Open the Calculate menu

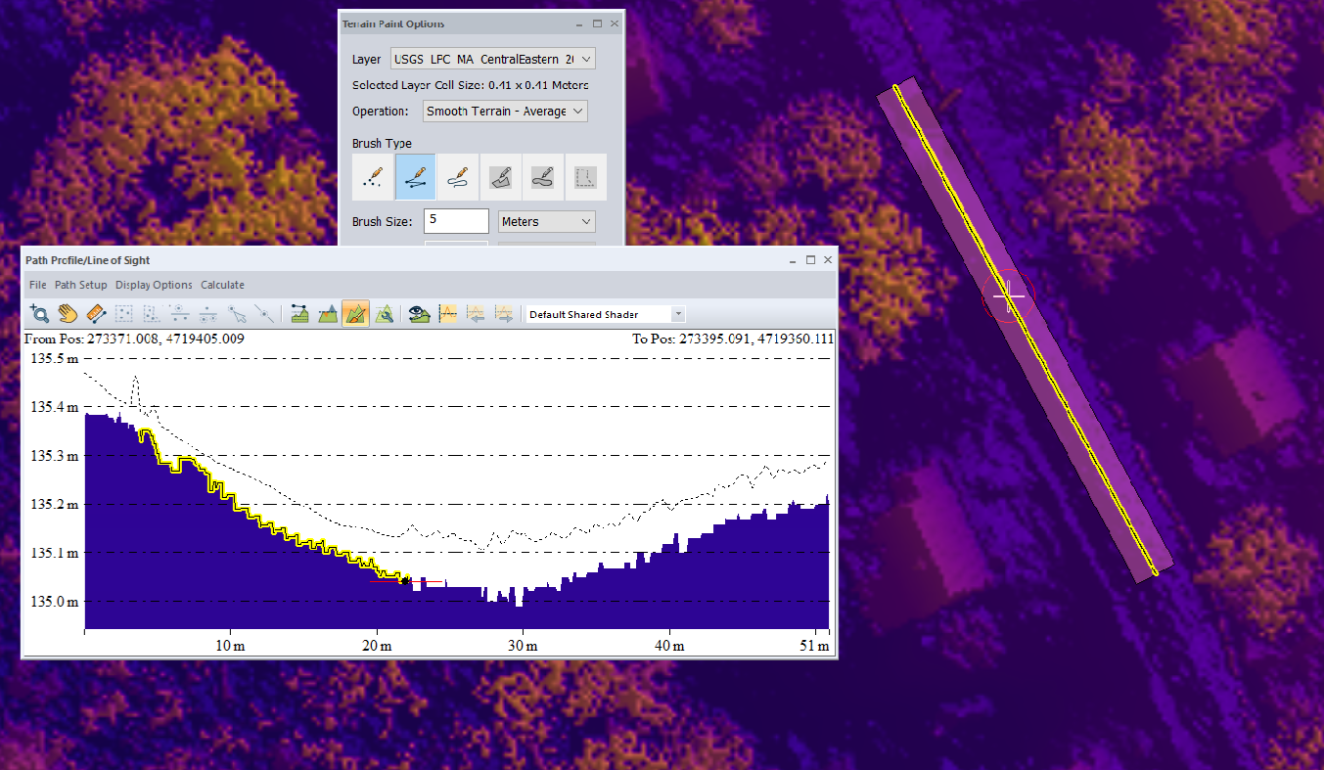(223, 285)
